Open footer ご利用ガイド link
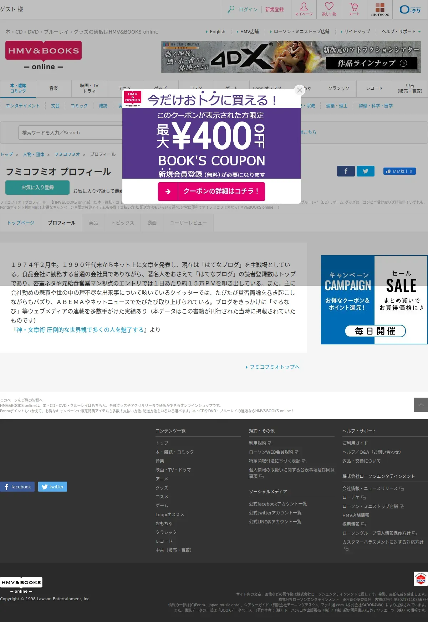This screenshot has height=622, width=428. pyautogui.click(x=355, y=443)
